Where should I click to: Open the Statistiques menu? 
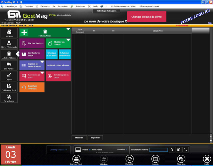coord(80,6)
